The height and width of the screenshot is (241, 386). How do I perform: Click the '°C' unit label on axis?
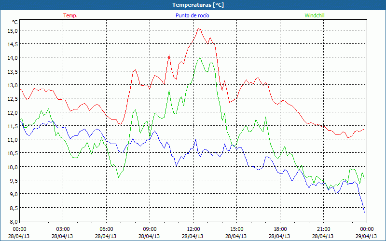tap(15, 22)
